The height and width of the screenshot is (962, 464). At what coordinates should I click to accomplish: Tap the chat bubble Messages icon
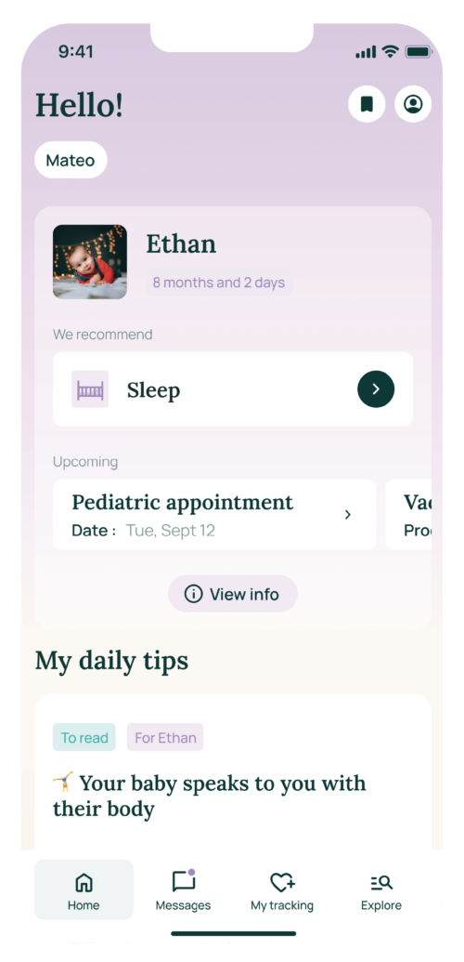[183, 881]
